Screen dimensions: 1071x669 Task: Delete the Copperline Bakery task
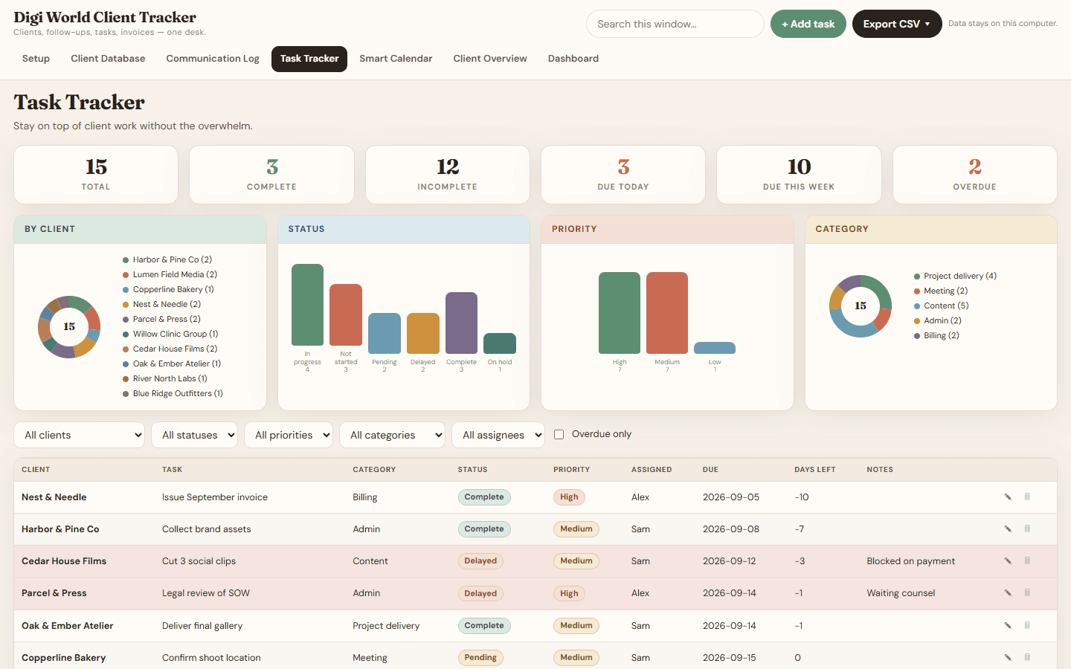point(1027,658)
